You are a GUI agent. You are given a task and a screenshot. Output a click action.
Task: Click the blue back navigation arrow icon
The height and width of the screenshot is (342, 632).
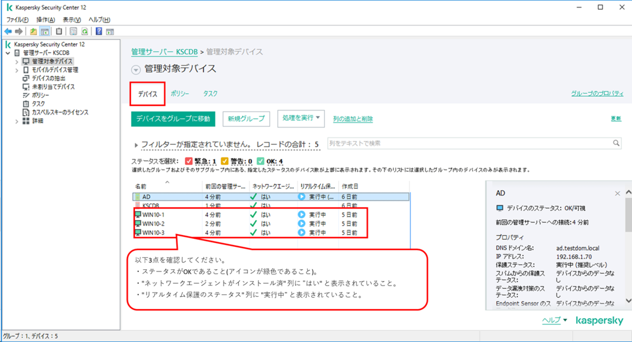click(8, 31)
